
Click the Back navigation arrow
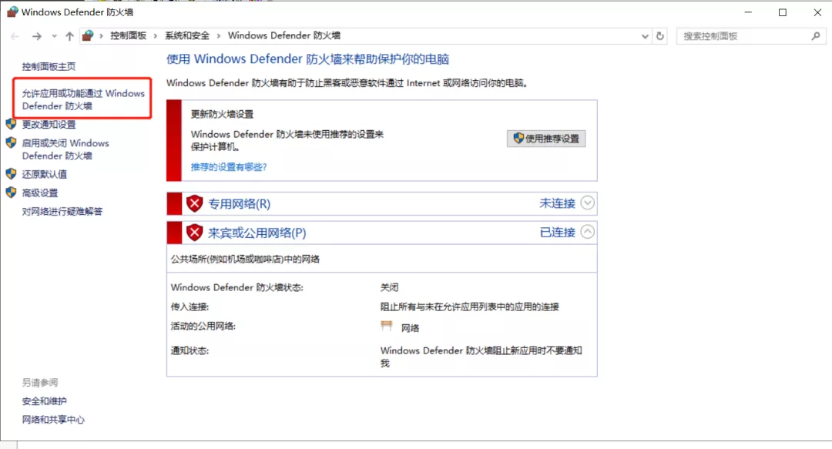point(16,36)
